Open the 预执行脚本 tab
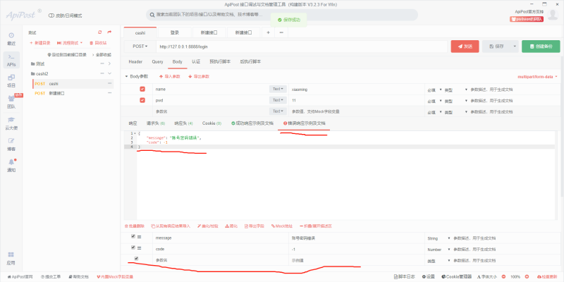This screenshot has width=564, height=282. click(x=220, y=62)
